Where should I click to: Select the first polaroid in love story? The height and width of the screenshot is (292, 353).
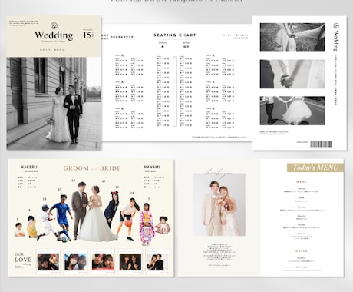coord(48,261)
